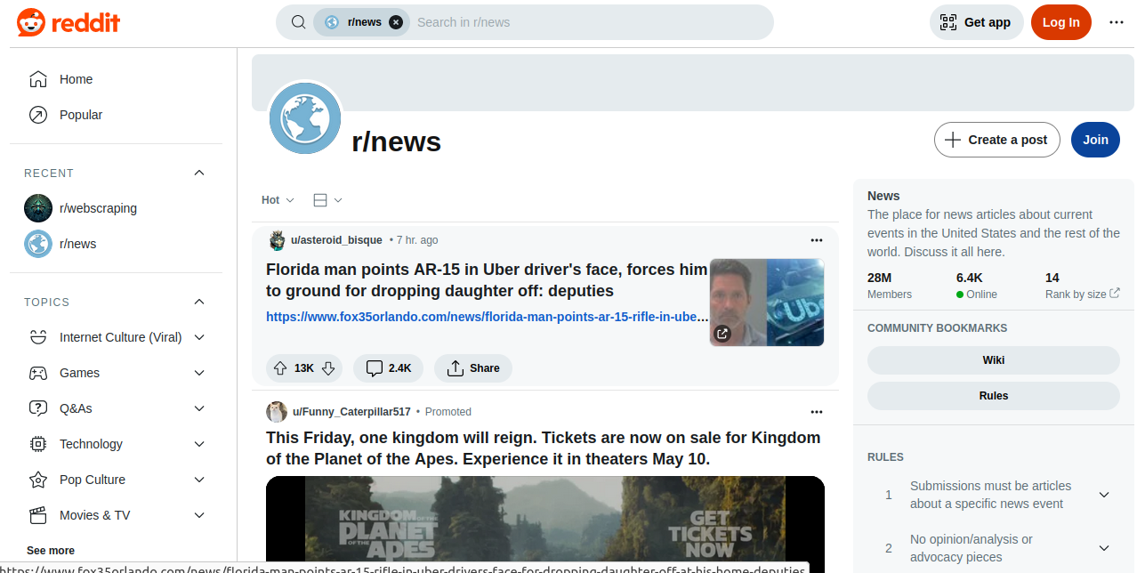Click the Popular arrow icon
Screen dimensions: 1145x573
click(x=38, y=115)
